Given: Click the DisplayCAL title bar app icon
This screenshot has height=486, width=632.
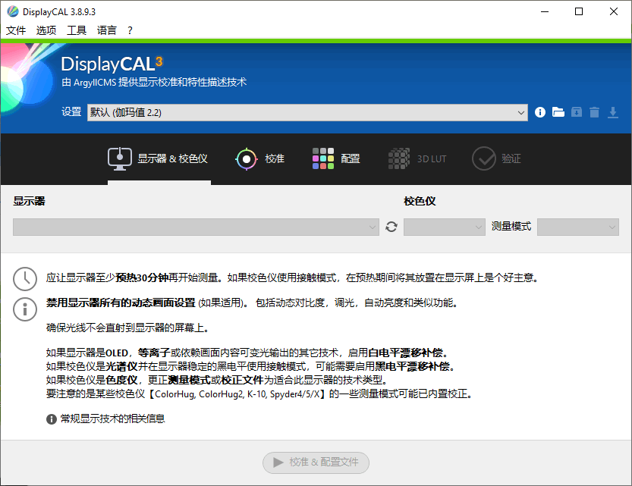Looking at the screenshot, I should (13, 11).
